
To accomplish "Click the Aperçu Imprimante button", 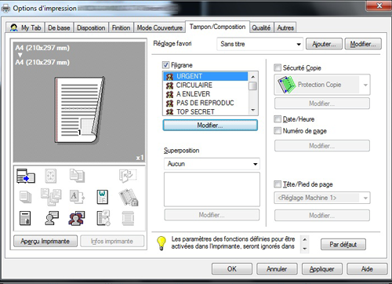I will click(x=45, y=241).
